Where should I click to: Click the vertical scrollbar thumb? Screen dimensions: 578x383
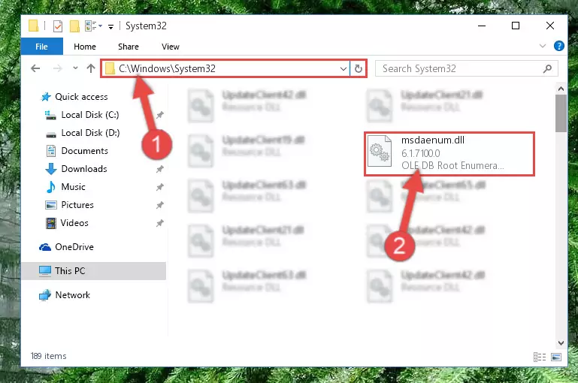tap(561, 113)
